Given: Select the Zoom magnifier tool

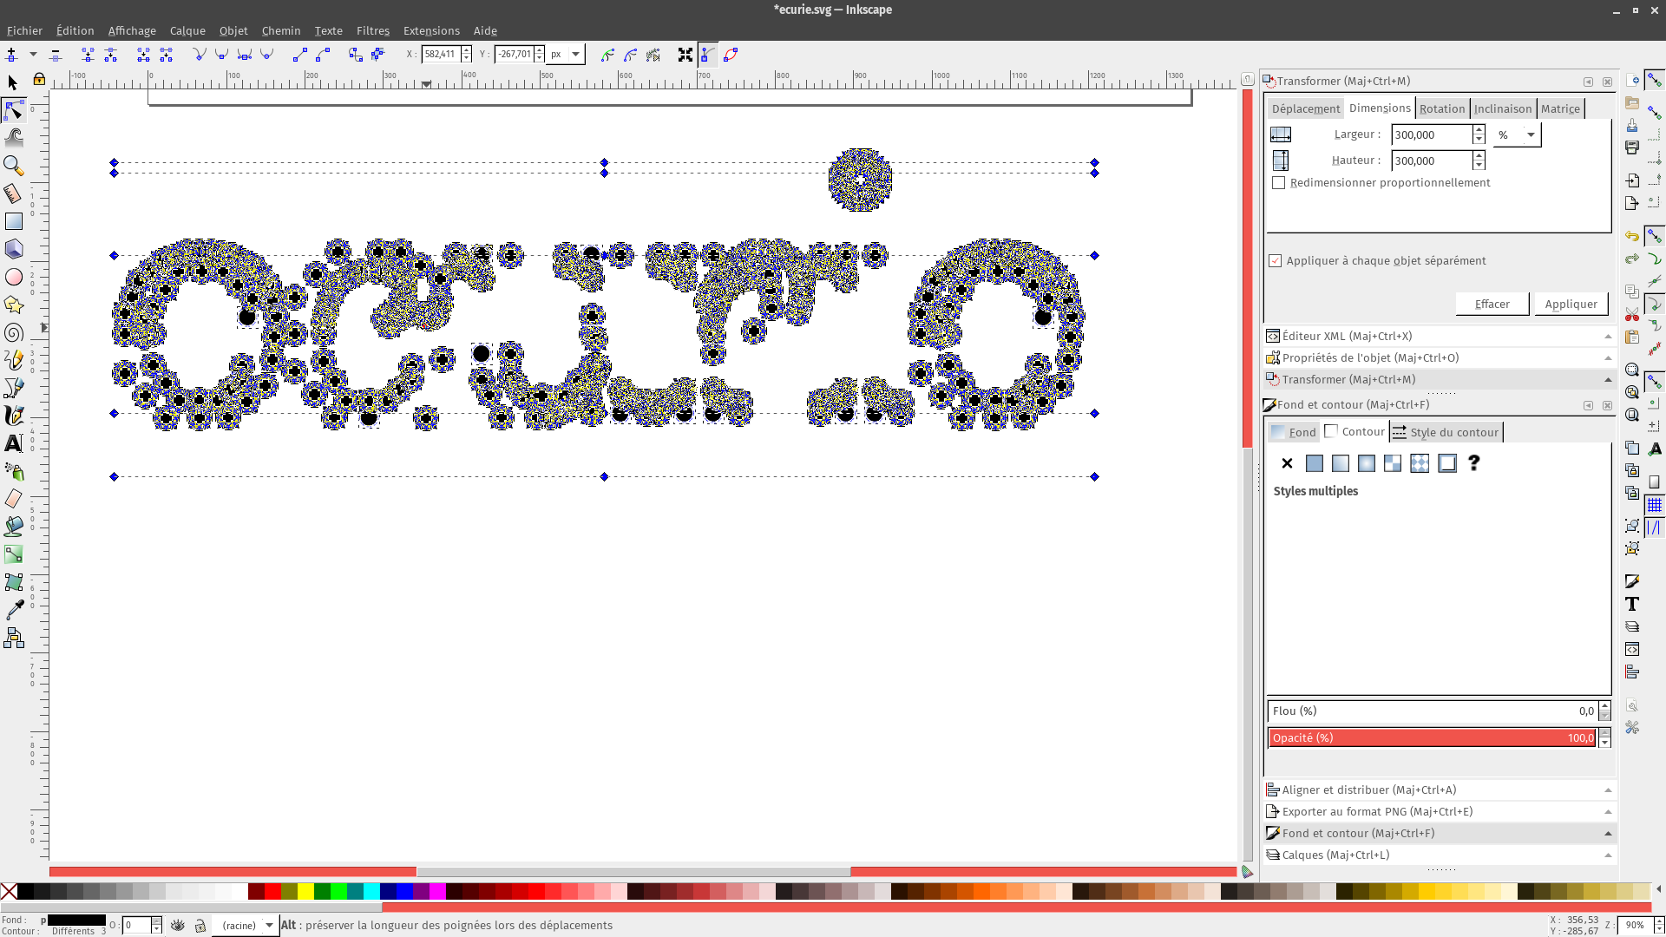Looking at the screenshot, I should (13, 165).
